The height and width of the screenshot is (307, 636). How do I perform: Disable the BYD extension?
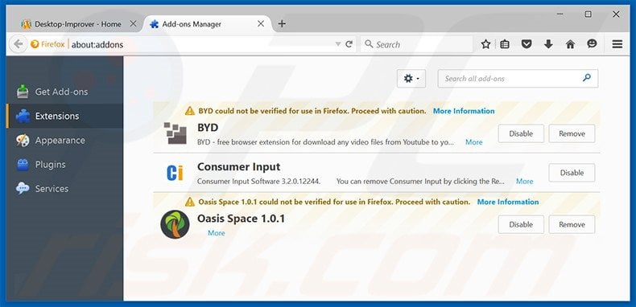coord(521,133)
